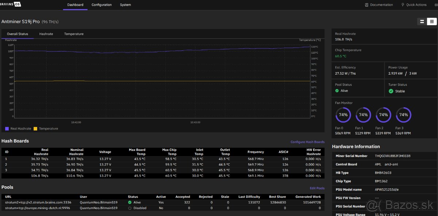Open the Edit Pools page
Image resolution: width=438 pixels, height=216 pixels.
pyautogui.click(x=317, y=188)
